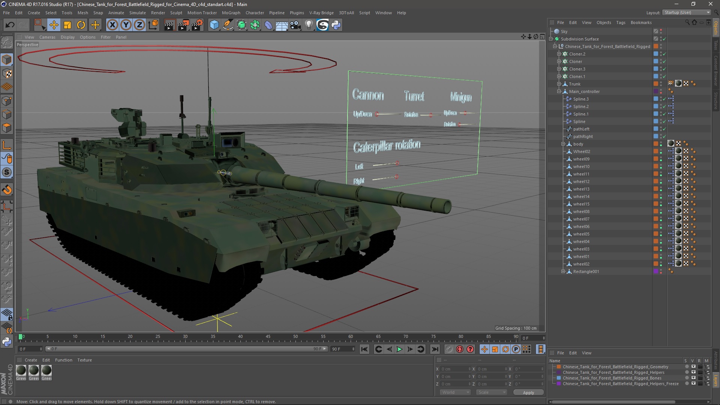
Task: Add a Camera object icon
Action: (x=295, y=25)
